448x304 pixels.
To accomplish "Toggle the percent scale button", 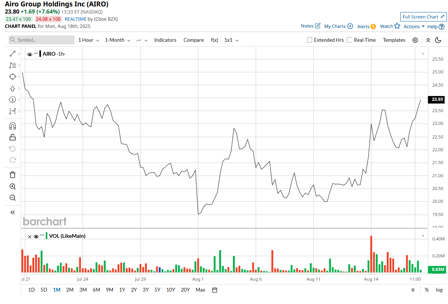I will tap(427, 290).
